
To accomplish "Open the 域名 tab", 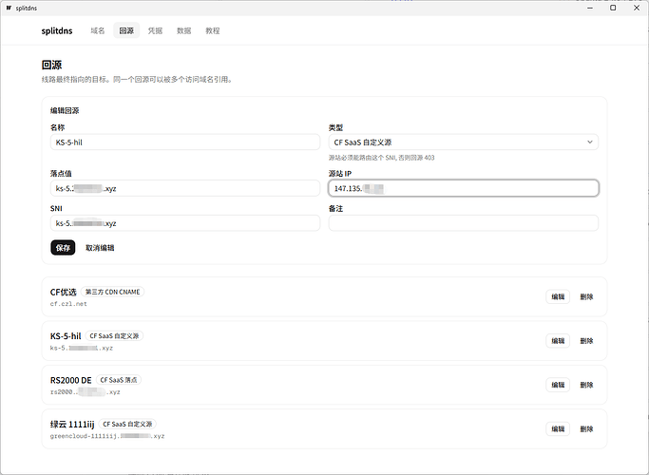I will pos(98,30).
